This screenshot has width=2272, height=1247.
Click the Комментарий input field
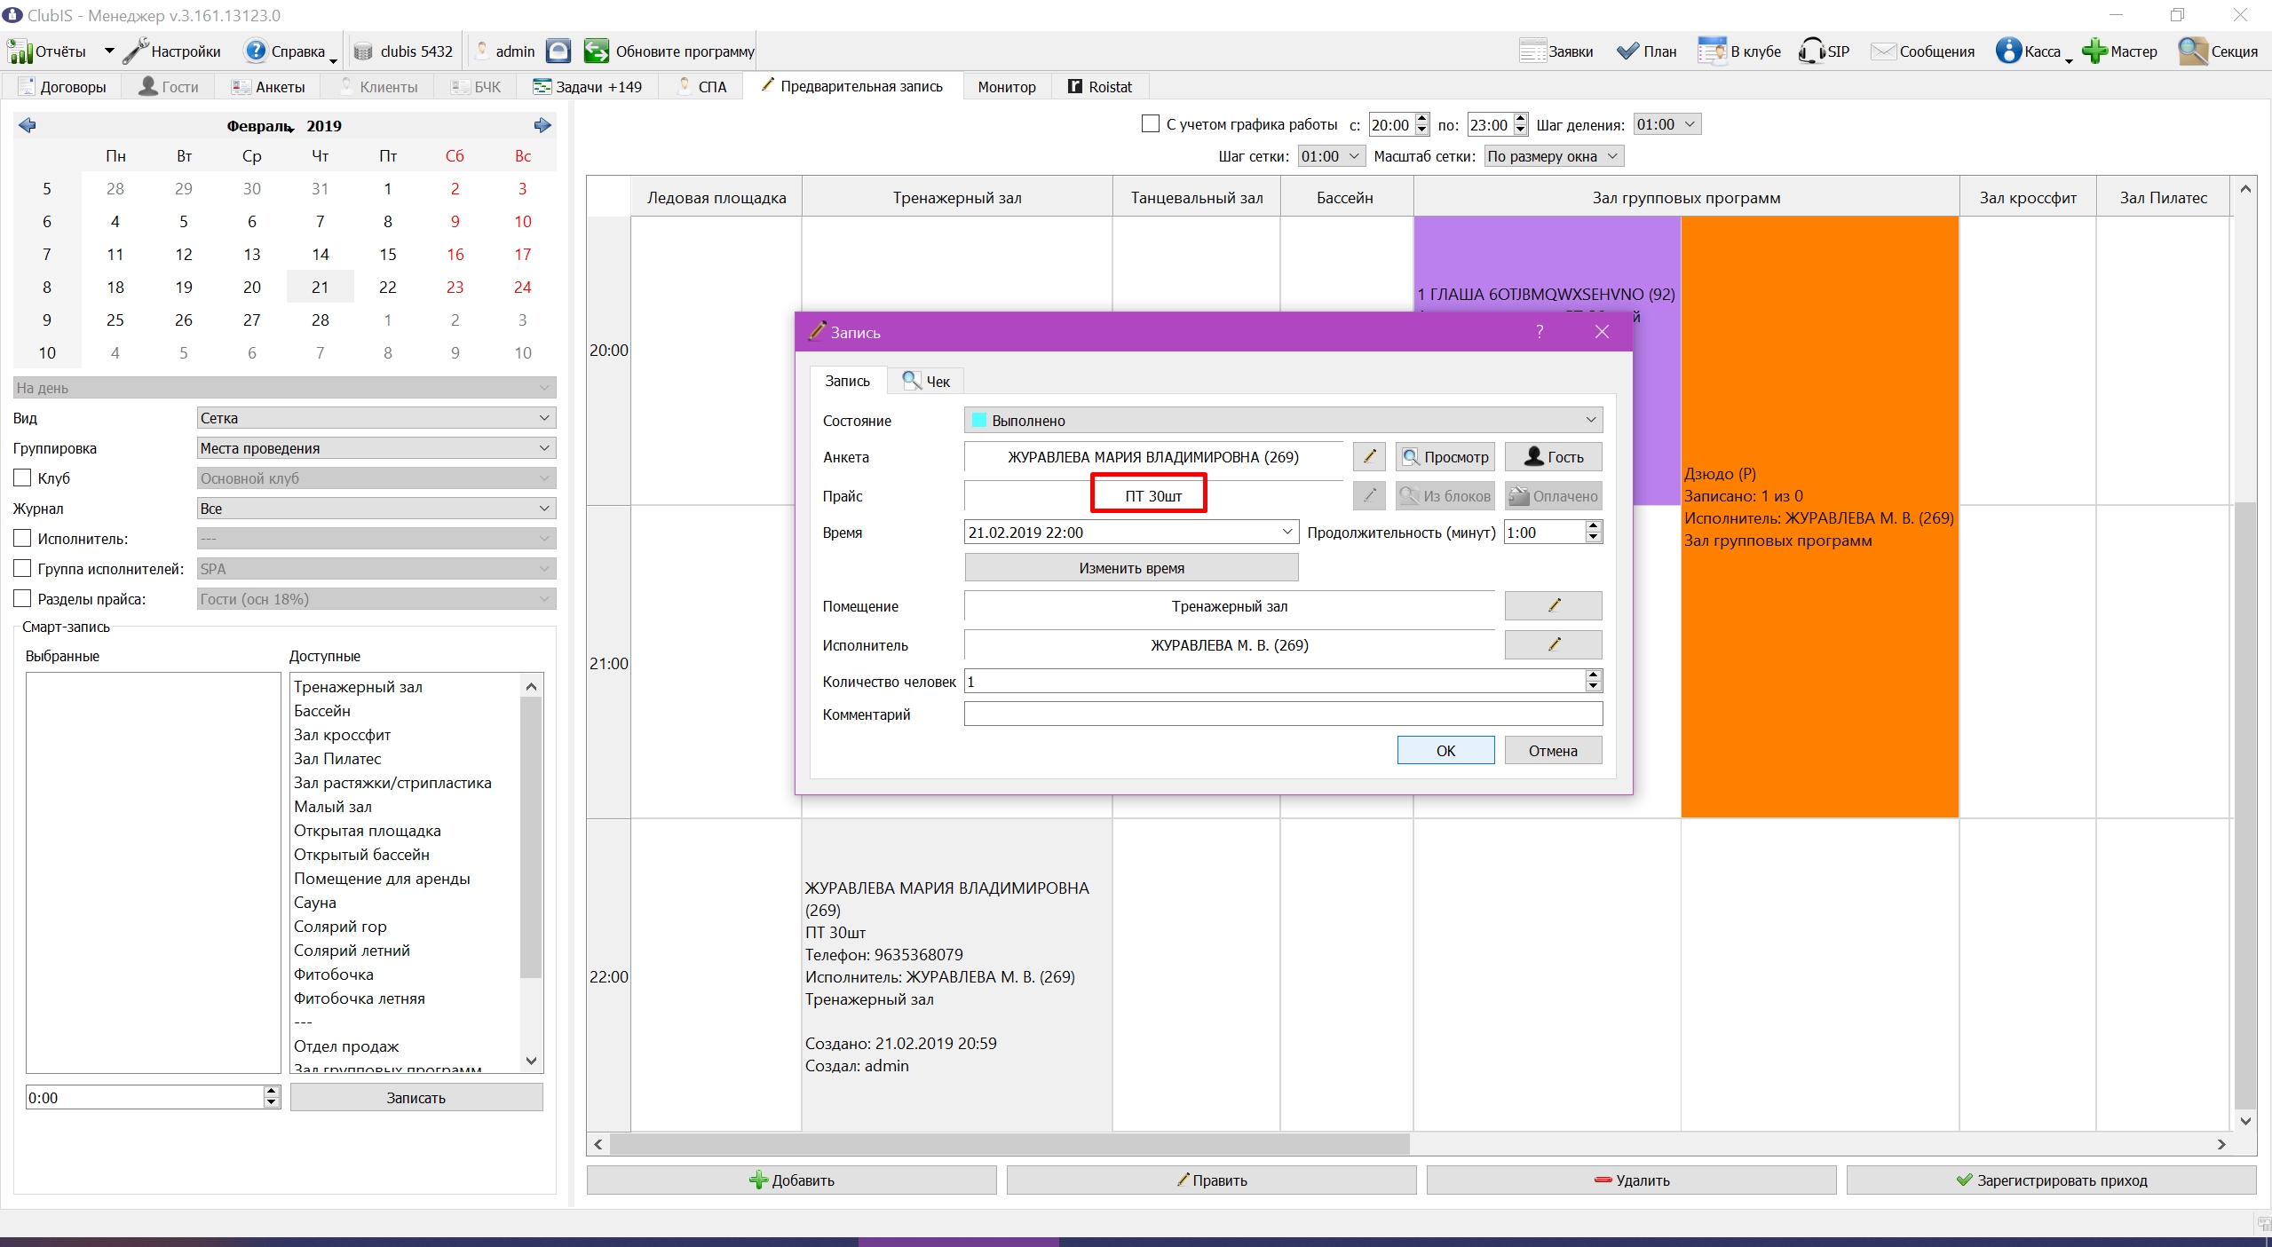(1283, 714)
